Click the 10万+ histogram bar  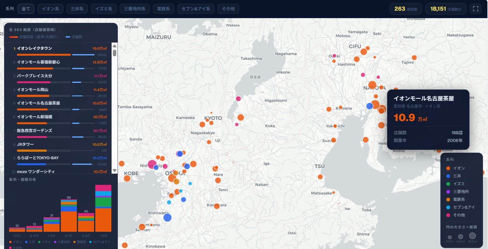[x=17, y=230]
